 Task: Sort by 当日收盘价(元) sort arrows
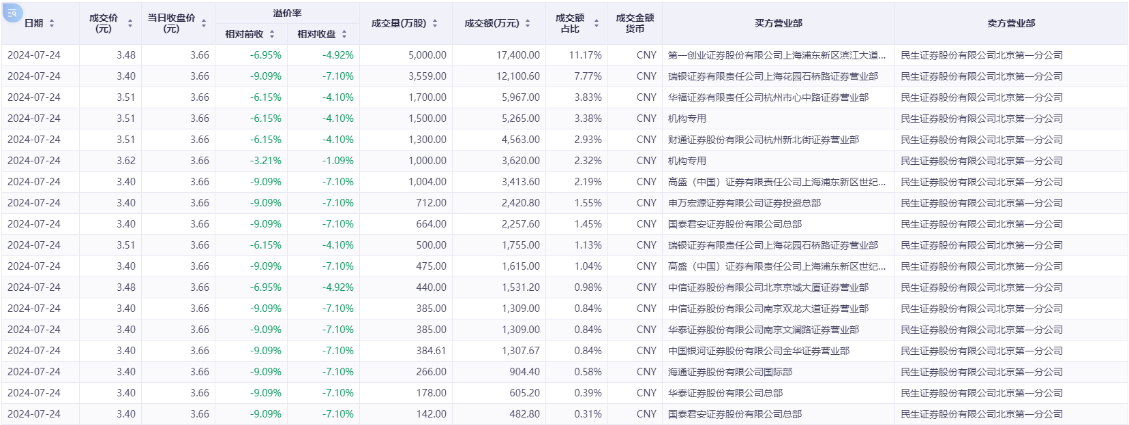point(204,23)
